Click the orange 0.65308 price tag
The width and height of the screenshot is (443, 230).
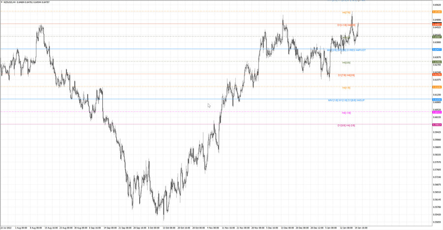pos(437,12)
